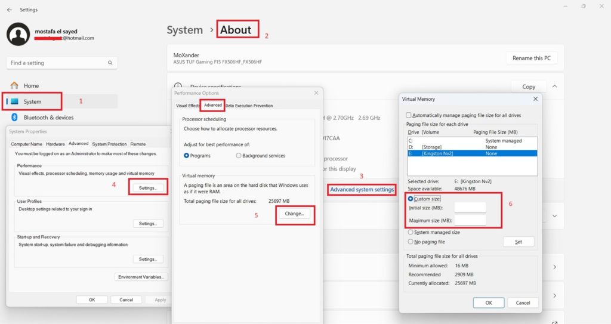Image resolution: width=611 pixels, height=324 pixels.
Task: Select the System sidebar item
Action: (32, 101)
